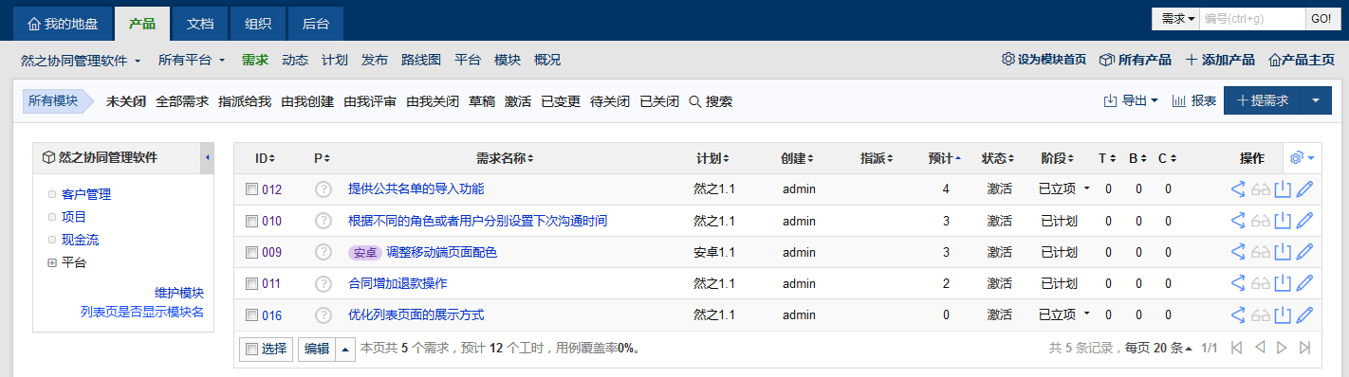The height and width of the screenshot is (377, 1349).
Task: Check the box for requirement 016
Action: 251,314
